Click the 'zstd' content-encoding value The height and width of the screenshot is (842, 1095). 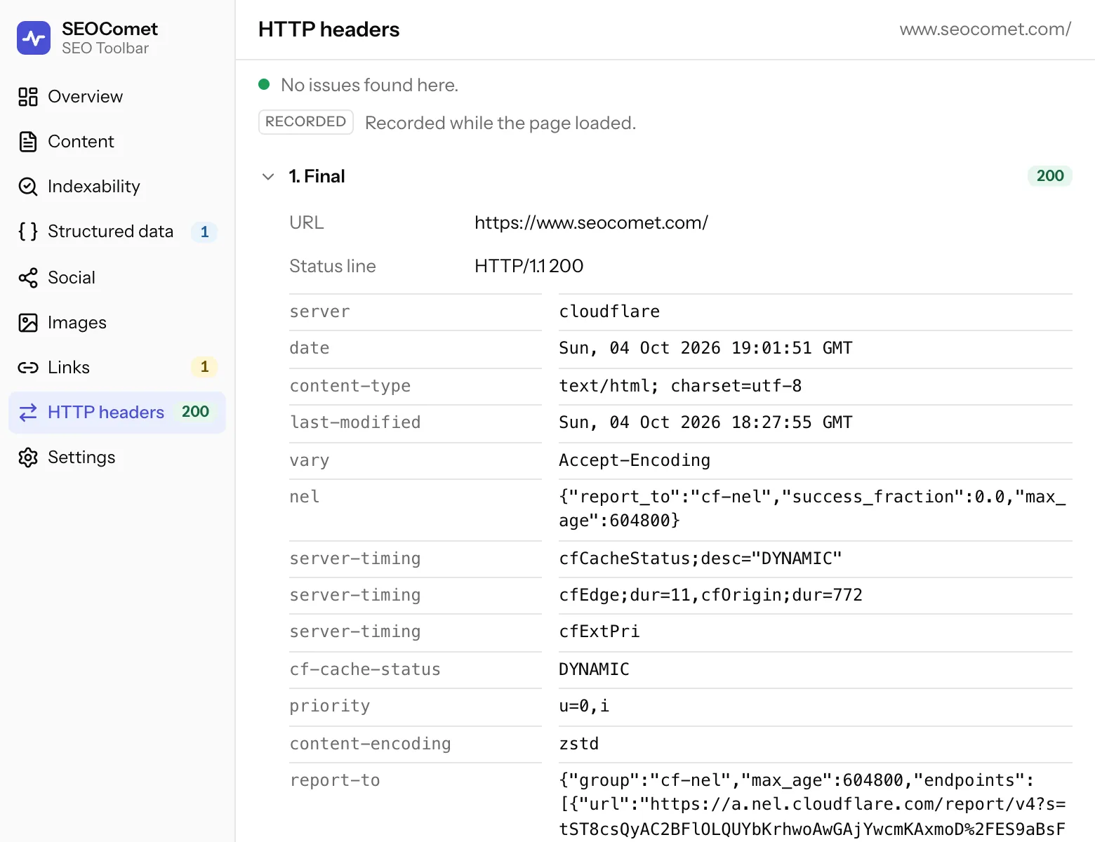pos(579,744)
